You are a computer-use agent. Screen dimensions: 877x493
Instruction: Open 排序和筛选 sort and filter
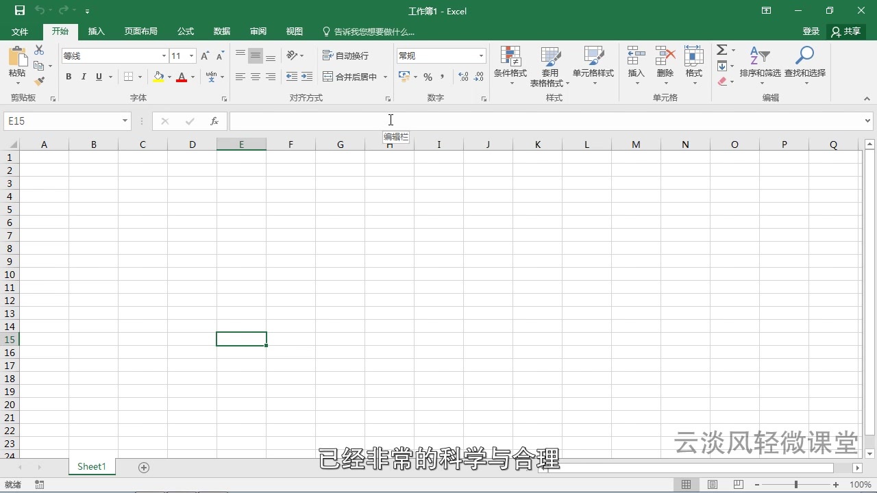(760, 66)
